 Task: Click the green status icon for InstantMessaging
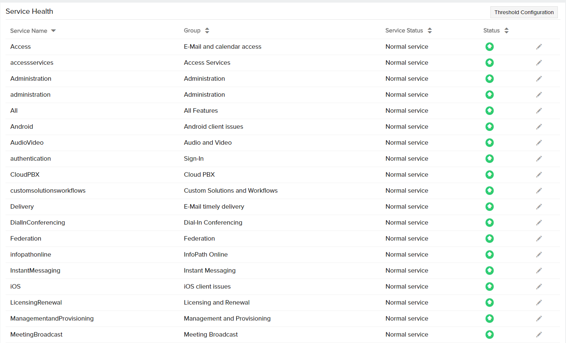489,270
